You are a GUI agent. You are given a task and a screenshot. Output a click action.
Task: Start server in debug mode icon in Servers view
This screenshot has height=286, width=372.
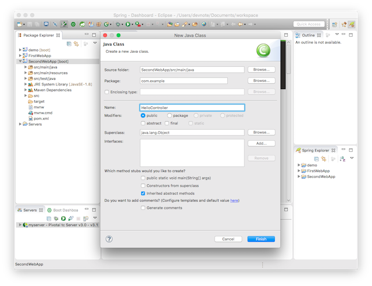point(56,219)
